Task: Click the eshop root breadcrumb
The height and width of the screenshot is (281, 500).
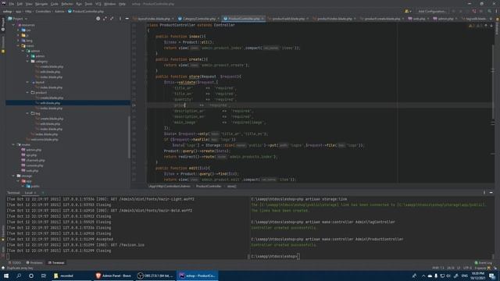Action: click(7, 11)
